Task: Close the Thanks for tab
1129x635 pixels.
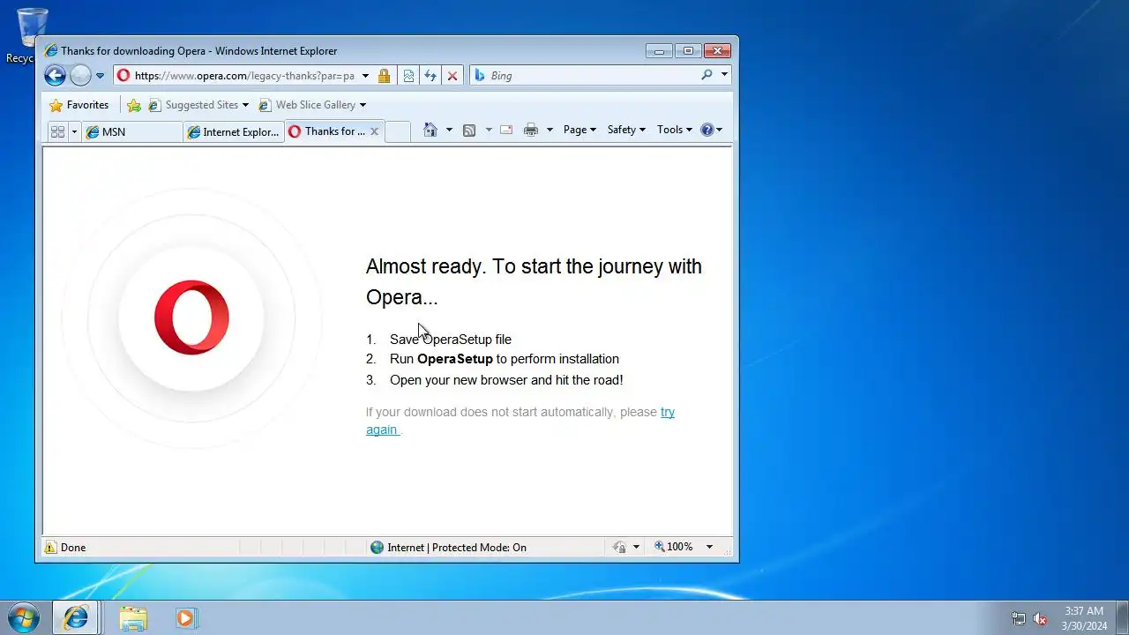Action: pyautogui.click(x=374, y=131)
